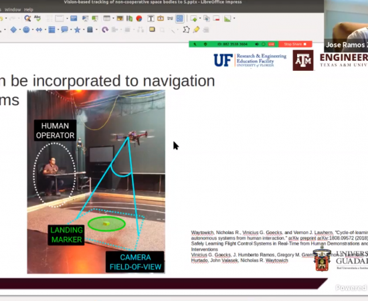Insert Fontwork text

pyautogui.click(x=161, y=18)
